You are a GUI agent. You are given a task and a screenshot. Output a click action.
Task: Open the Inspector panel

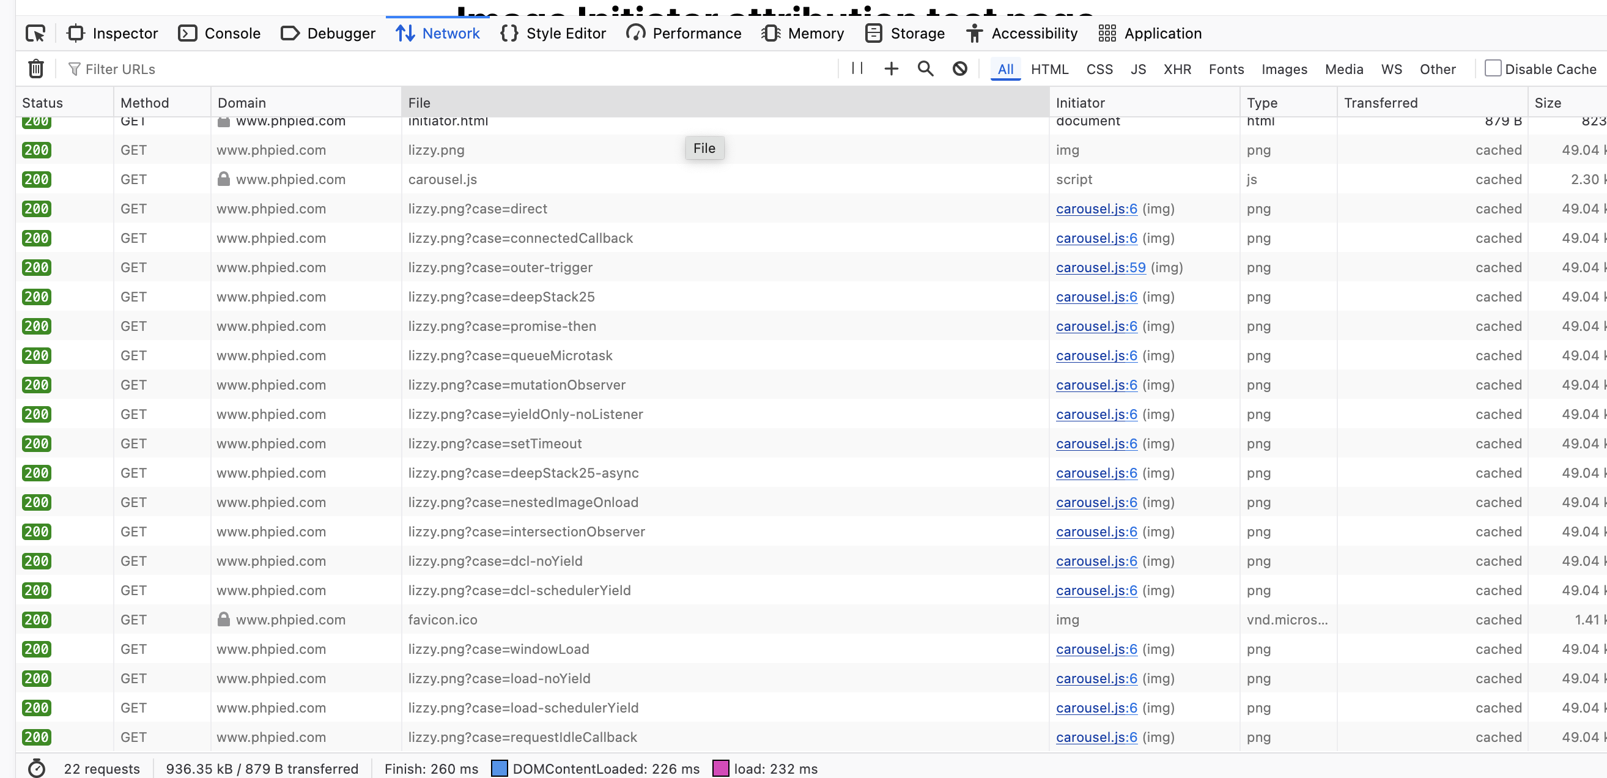[x=113, y=34]
